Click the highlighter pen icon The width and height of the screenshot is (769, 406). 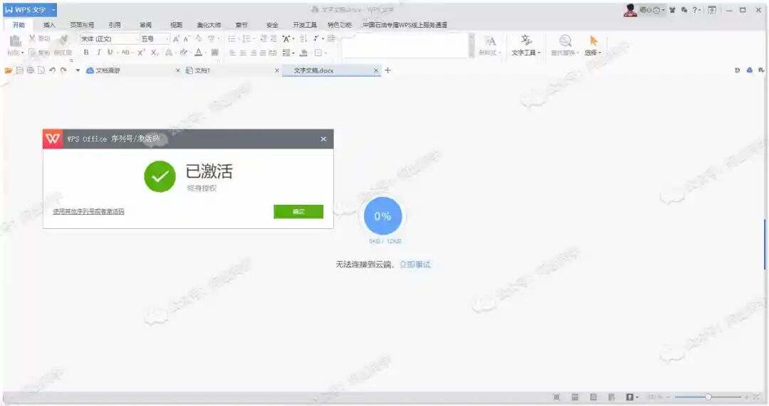[x=184, y=53]
